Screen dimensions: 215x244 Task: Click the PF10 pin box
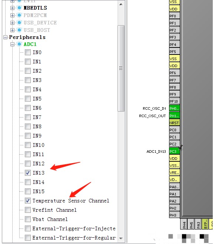[174, 101]
